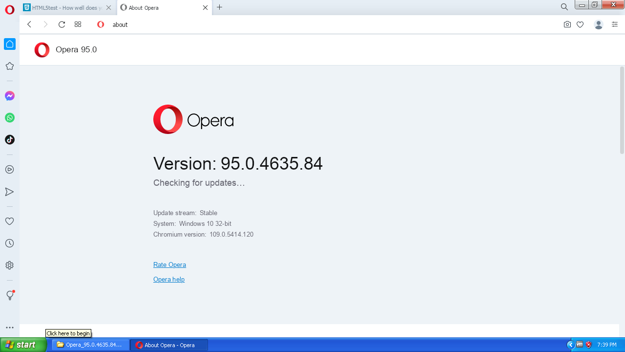Image resolution: width=625 pixels, height=352 pixels.
Task: Click the 'Update stream: Stable' line
Action: click(x=185, y=213)
